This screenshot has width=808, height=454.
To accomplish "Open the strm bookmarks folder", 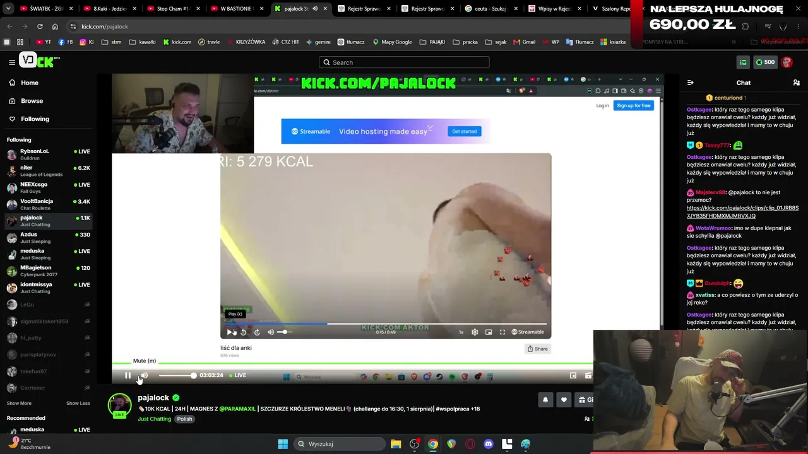I will [111, 42].
